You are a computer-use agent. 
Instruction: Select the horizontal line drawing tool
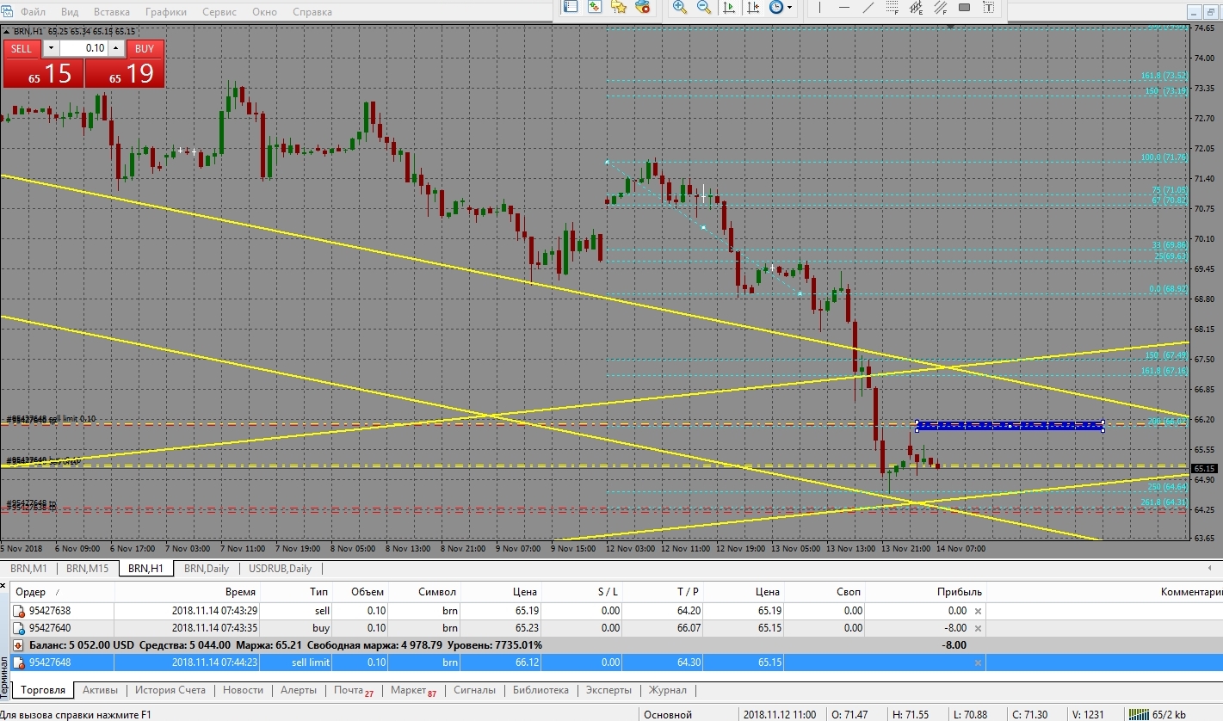(843, 7)
